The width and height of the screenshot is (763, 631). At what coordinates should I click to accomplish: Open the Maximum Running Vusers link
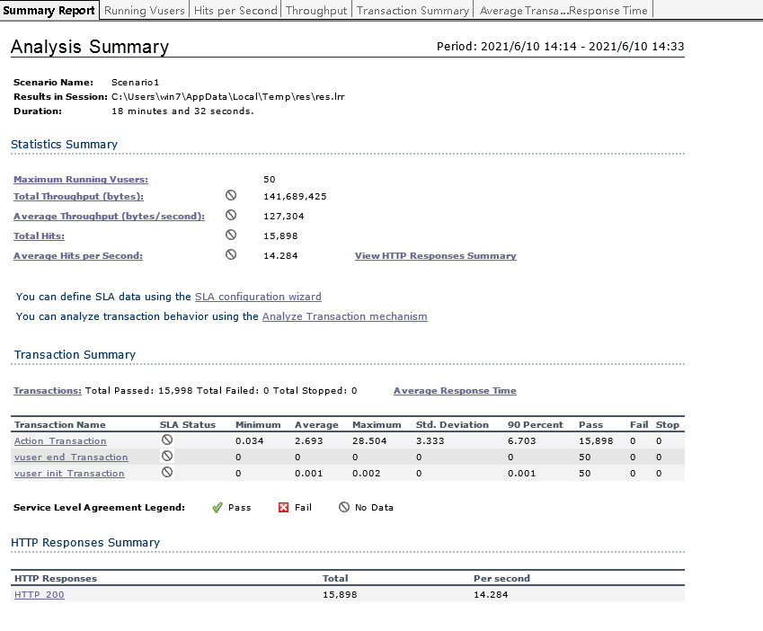point(81,179)
